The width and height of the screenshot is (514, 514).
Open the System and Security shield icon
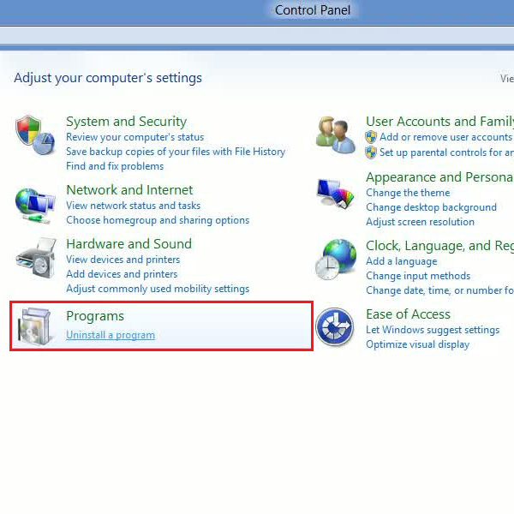[x=35, y=134]
